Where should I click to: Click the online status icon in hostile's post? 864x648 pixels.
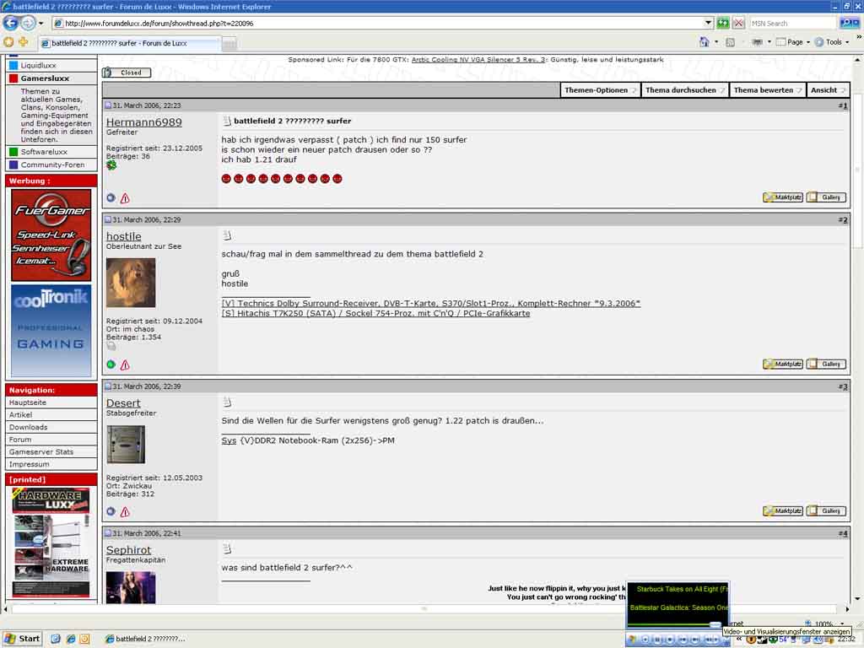(x=111, y=364)
